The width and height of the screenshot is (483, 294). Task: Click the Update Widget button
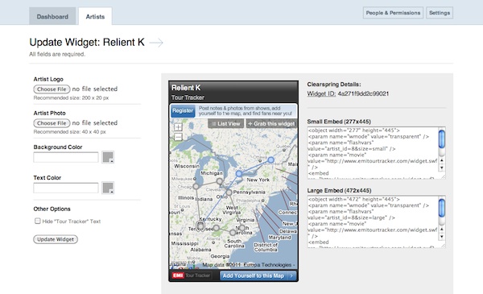click(x=56, y=239)
